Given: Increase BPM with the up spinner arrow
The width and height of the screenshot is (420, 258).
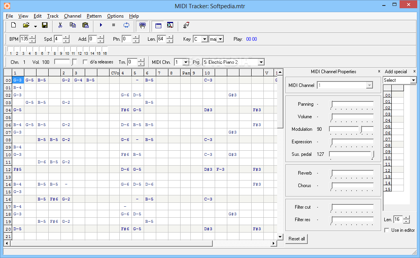Looking at the screenshot, I should (32, 38).
